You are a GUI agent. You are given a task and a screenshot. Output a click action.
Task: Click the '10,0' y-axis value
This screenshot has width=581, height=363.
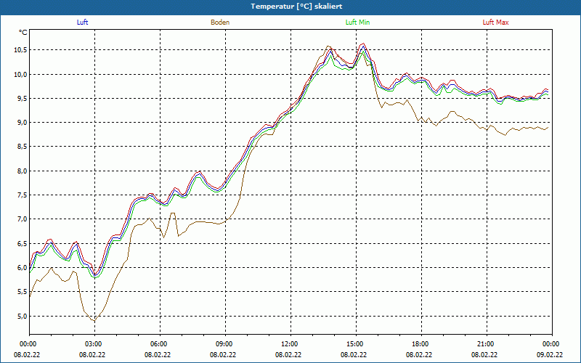[21, 75]
